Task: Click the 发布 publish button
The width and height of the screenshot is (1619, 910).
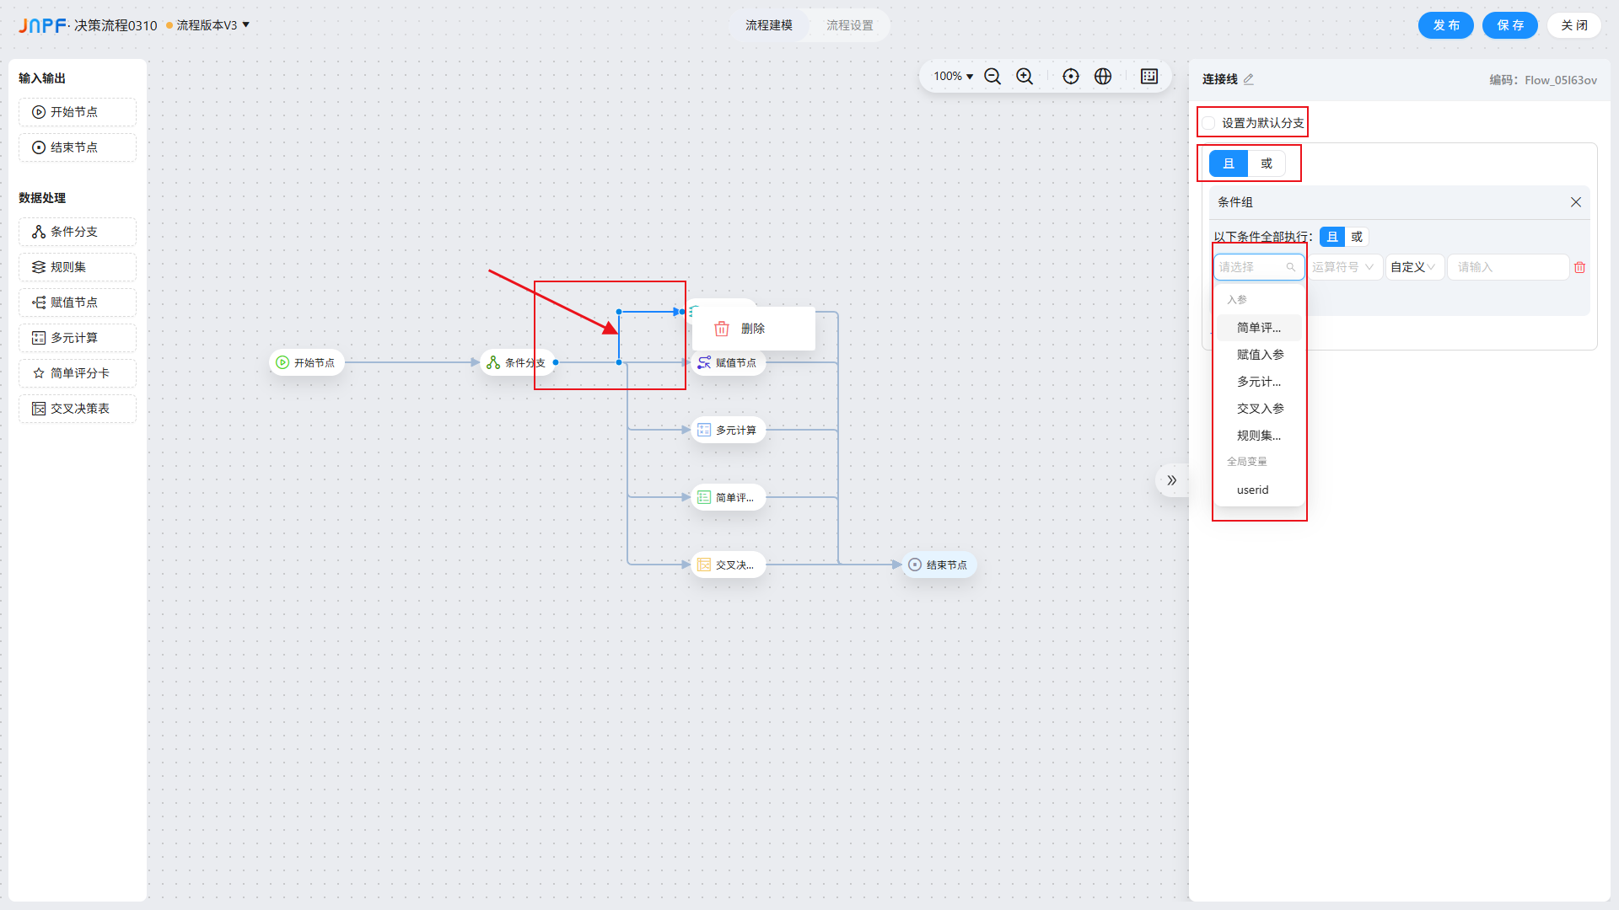Action: click(1445, 25)
